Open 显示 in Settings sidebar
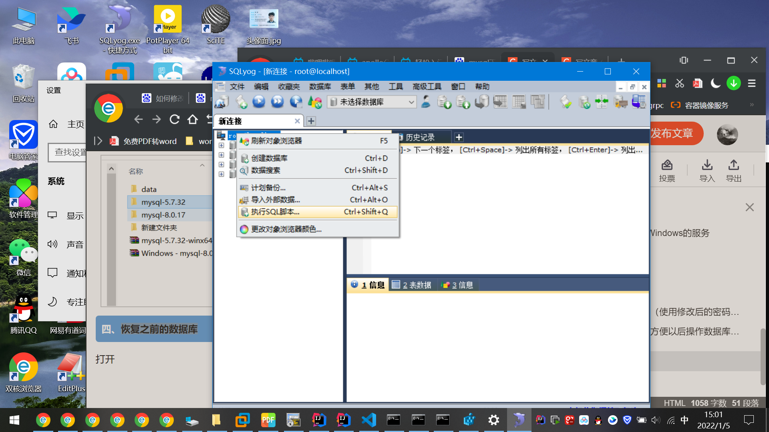The height and width of the screenshot is (432, 769). coord(65,216)
